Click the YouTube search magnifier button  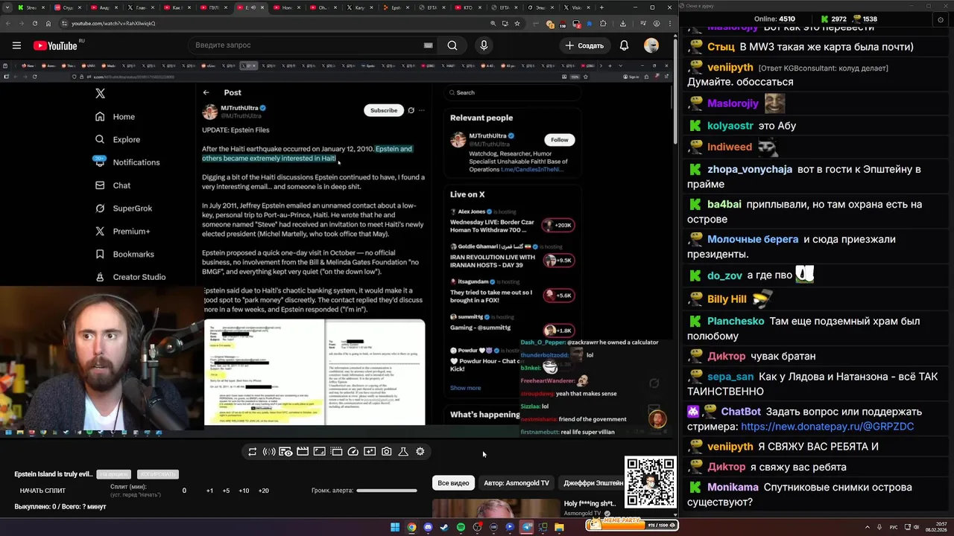[452, 45]
